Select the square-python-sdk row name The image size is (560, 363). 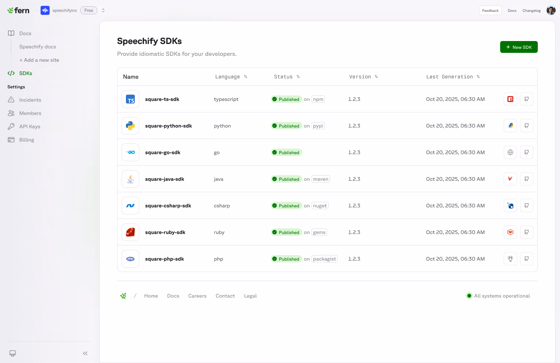[169, 126]
